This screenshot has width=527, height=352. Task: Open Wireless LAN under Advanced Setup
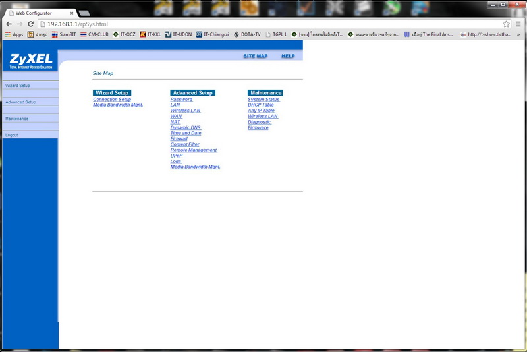[x=186, y=111]
